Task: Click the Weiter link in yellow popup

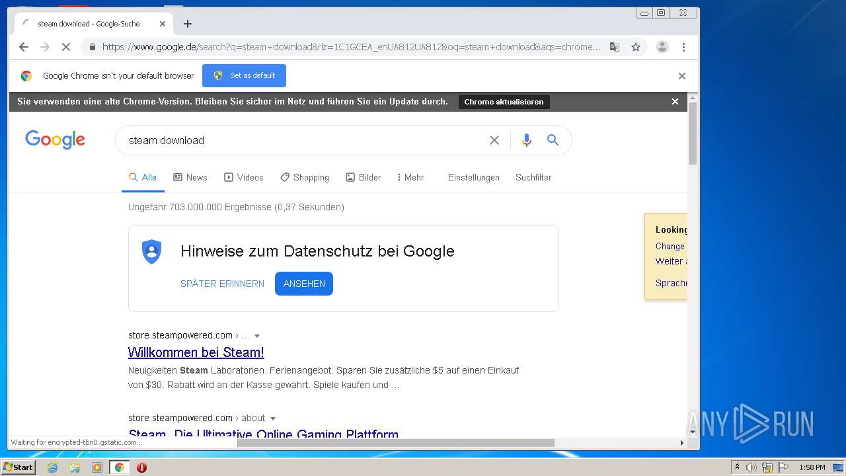Action: (671, 261)
